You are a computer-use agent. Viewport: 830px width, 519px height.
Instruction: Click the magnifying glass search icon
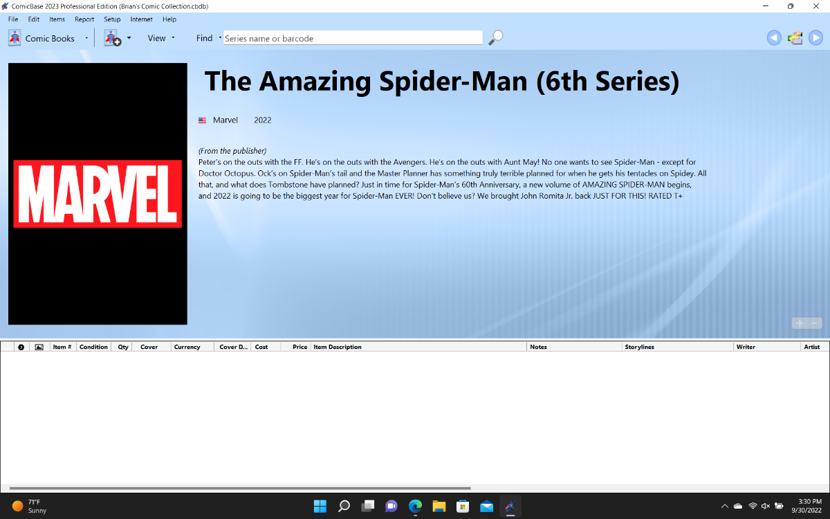click(x=496, y=38)
